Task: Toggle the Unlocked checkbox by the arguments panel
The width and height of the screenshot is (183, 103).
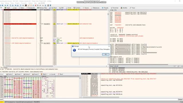Action: [x=180, y=66]
